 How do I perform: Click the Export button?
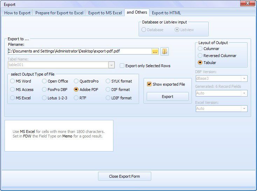[167, 97]
